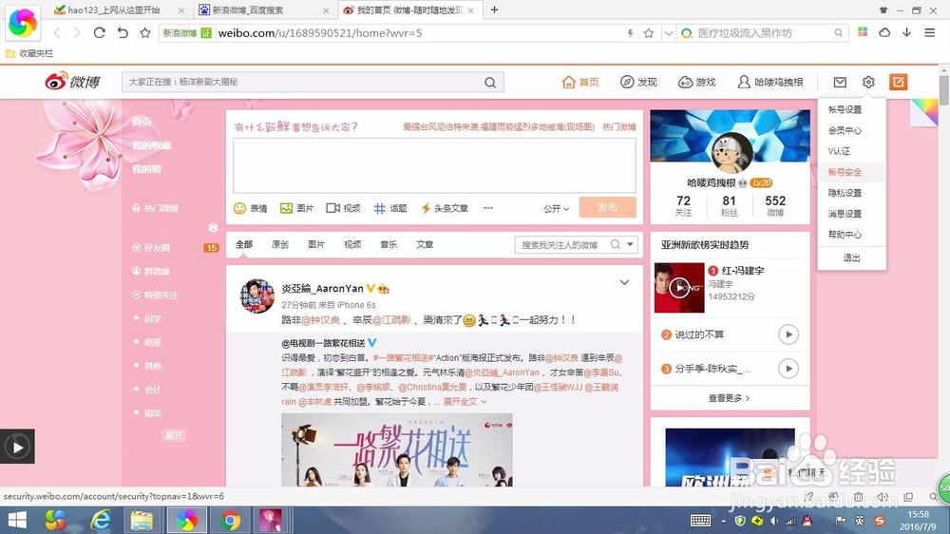Open the 游戏 games nav item
The image size is (950, 534).
696,82
